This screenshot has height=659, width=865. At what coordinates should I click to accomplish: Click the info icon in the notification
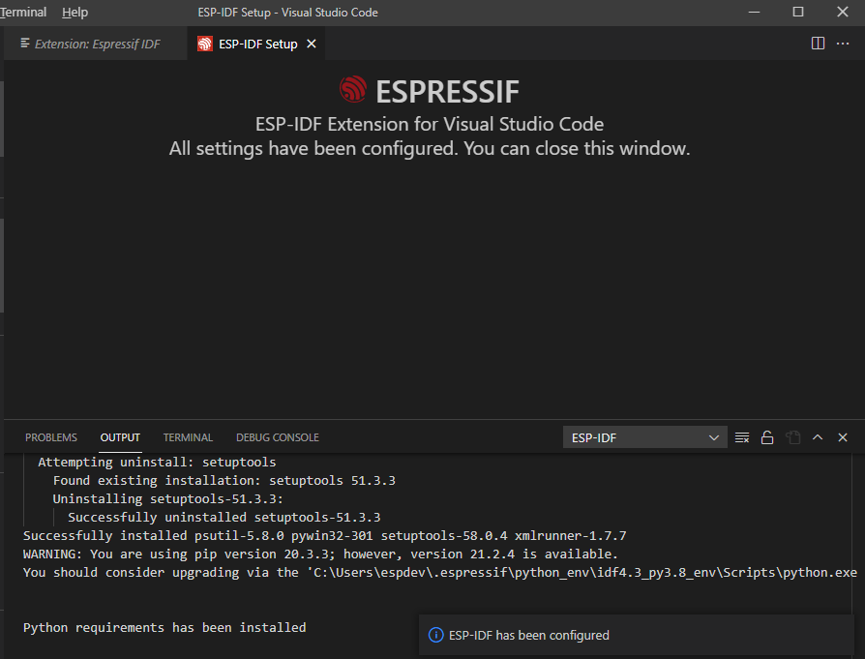pos(433,635)
